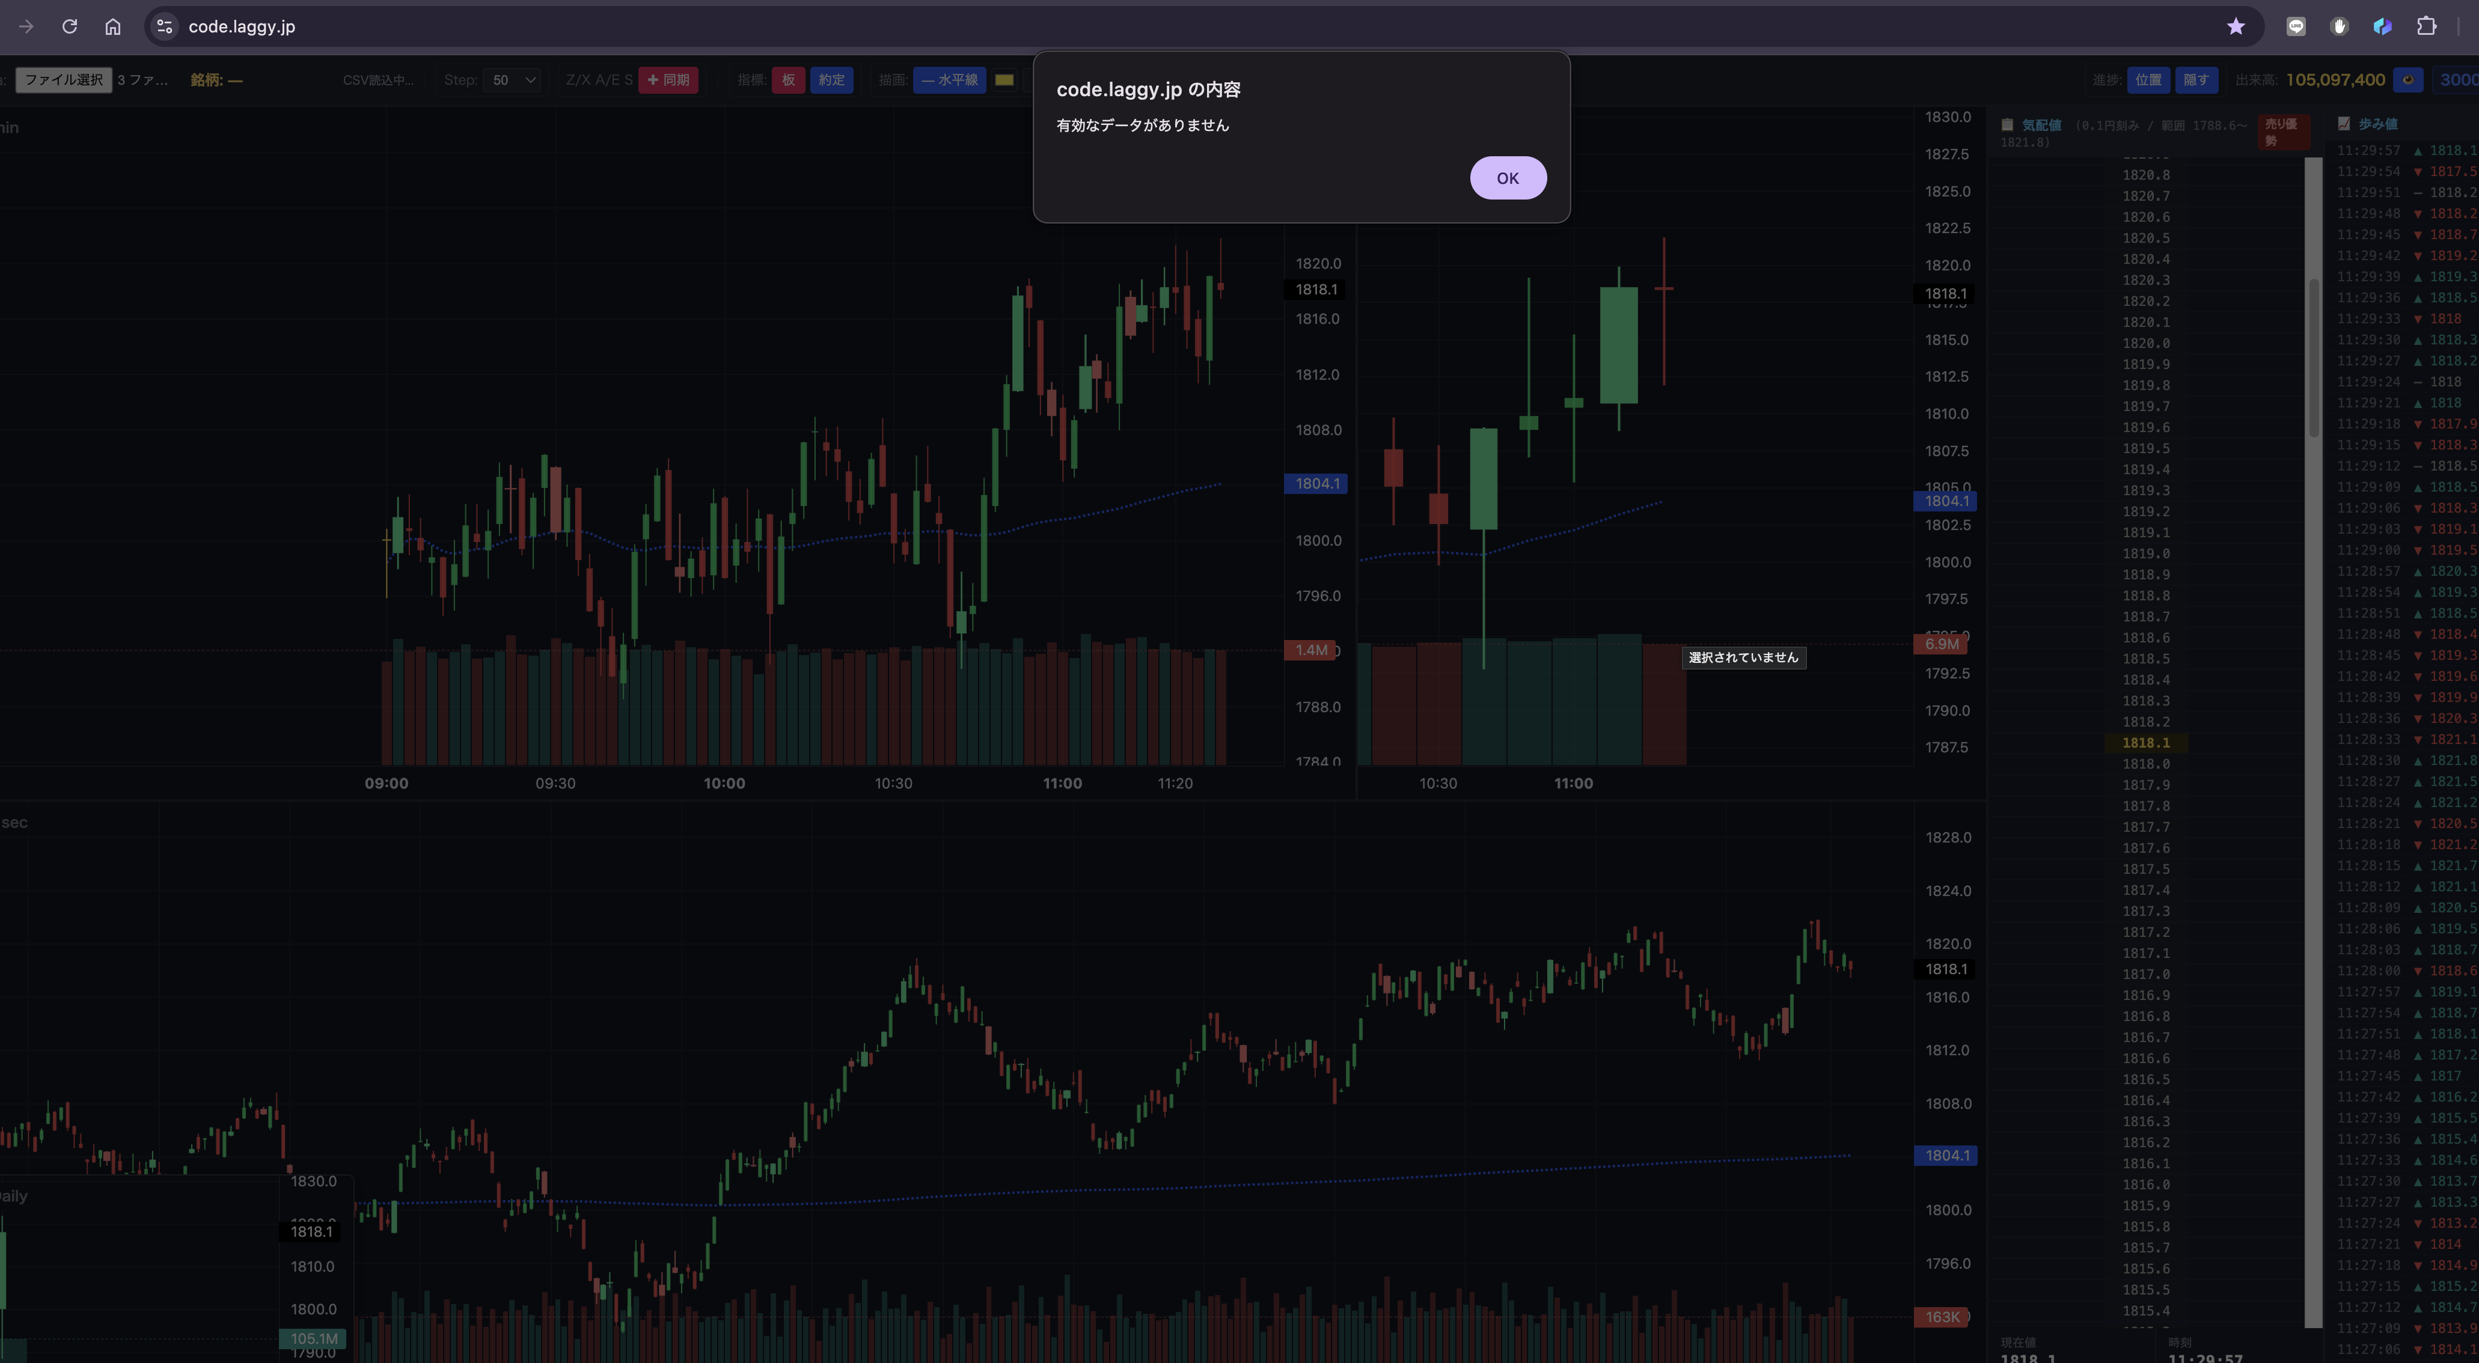Toggle the 板 indicator button

point(787,80)
